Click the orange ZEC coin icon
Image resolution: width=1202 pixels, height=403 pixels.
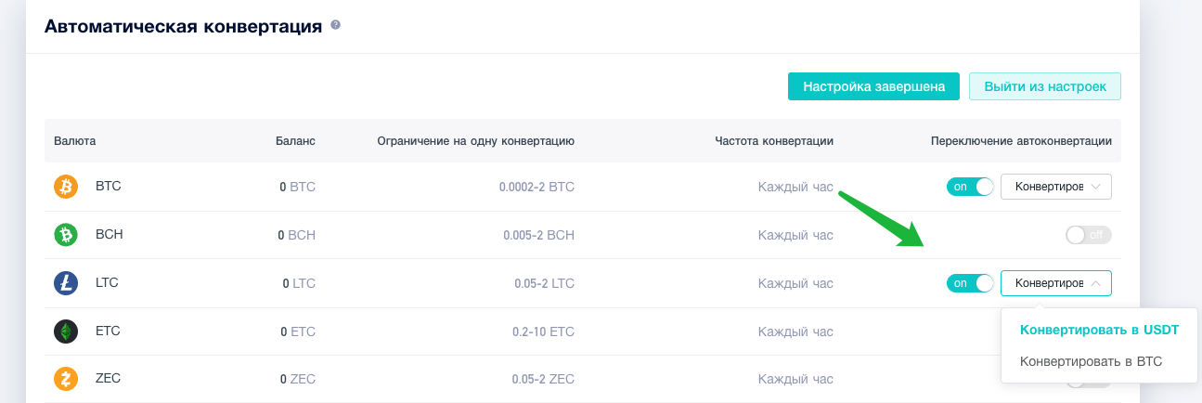(66, 380)
